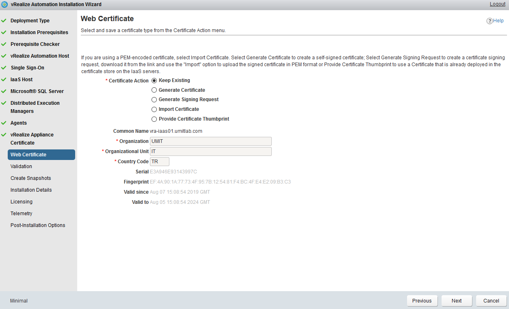Select the Keep Existing radio option
The height and width of the screenshot is (309, 509).
pos(154,80)
